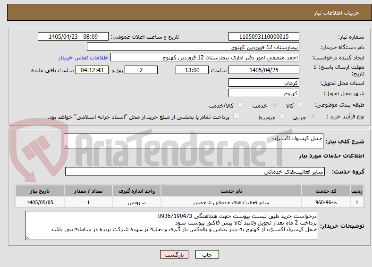
Task: Click the resize handle of buyer notes box
Action: (x=27, y=237)
